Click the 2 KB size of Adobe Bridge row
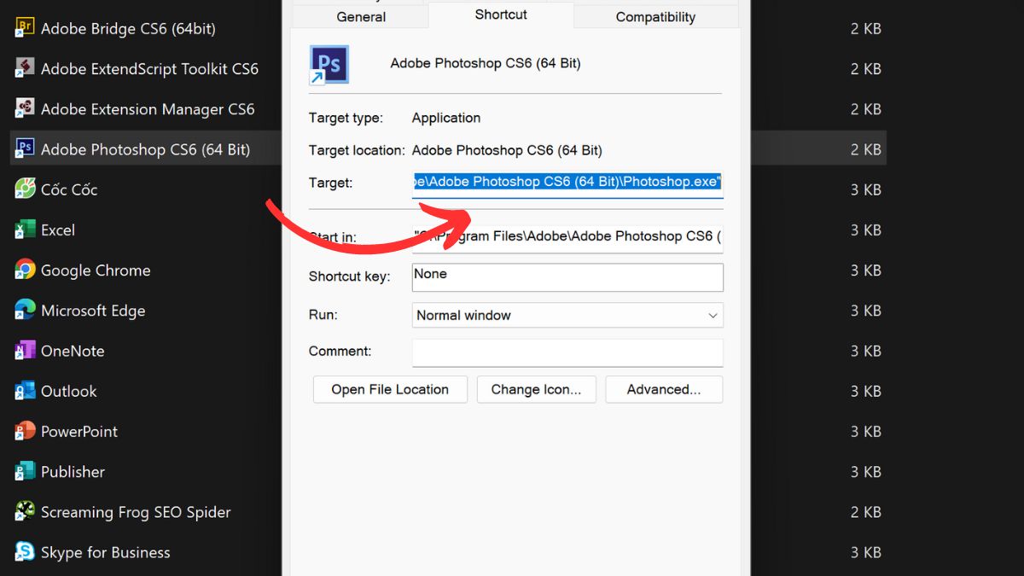Image resolution: width=1024 pixels, height=576 pixels. tap(865, 28)
